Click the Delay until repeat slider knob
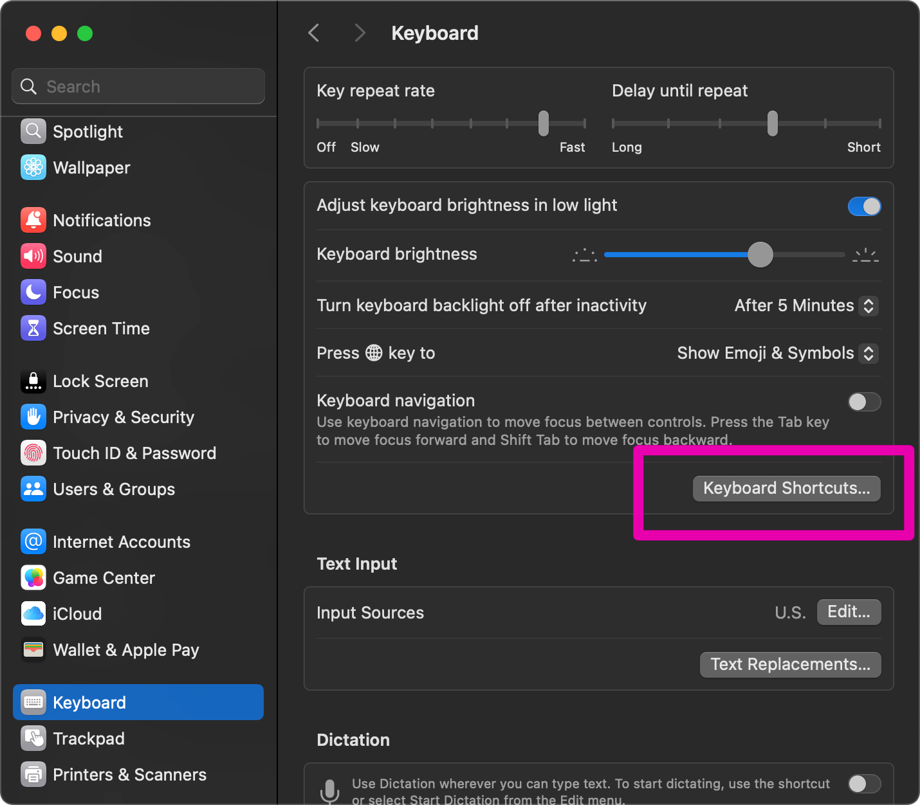Viewport: 920px width, 805px height. tap(773, 123)
